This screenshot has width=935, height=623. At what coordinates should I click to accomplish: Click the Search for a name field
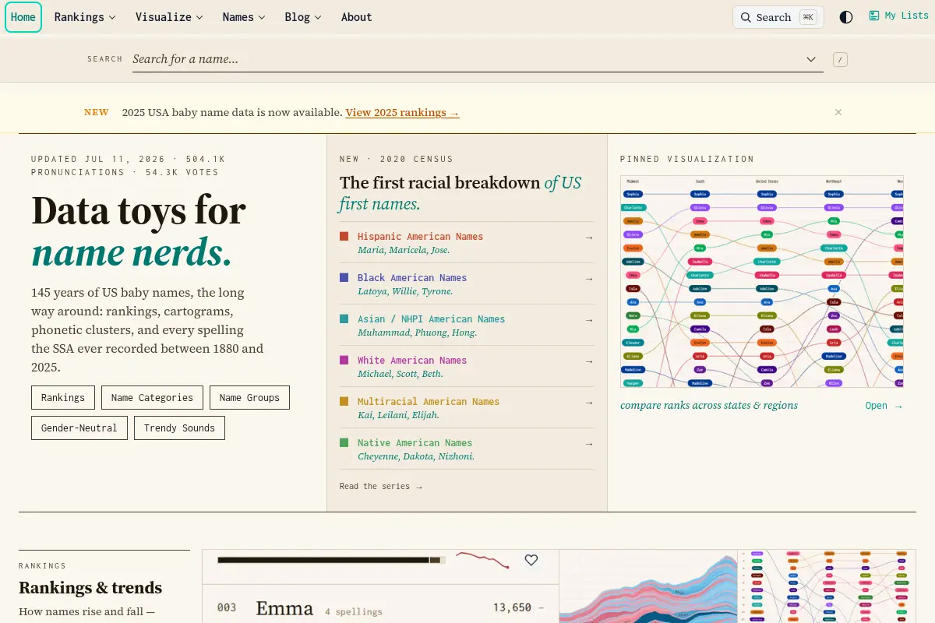coord(477,59)
